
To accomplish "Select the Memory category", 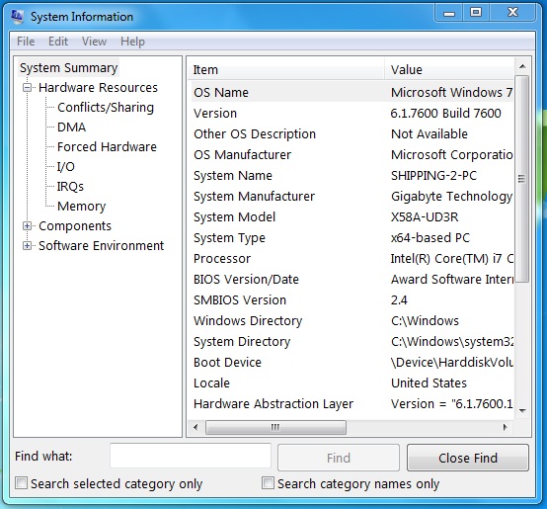I will (81, 207).
